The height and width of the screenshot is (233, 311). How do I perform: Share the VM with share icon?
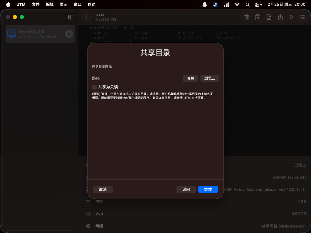coord(280,17)
